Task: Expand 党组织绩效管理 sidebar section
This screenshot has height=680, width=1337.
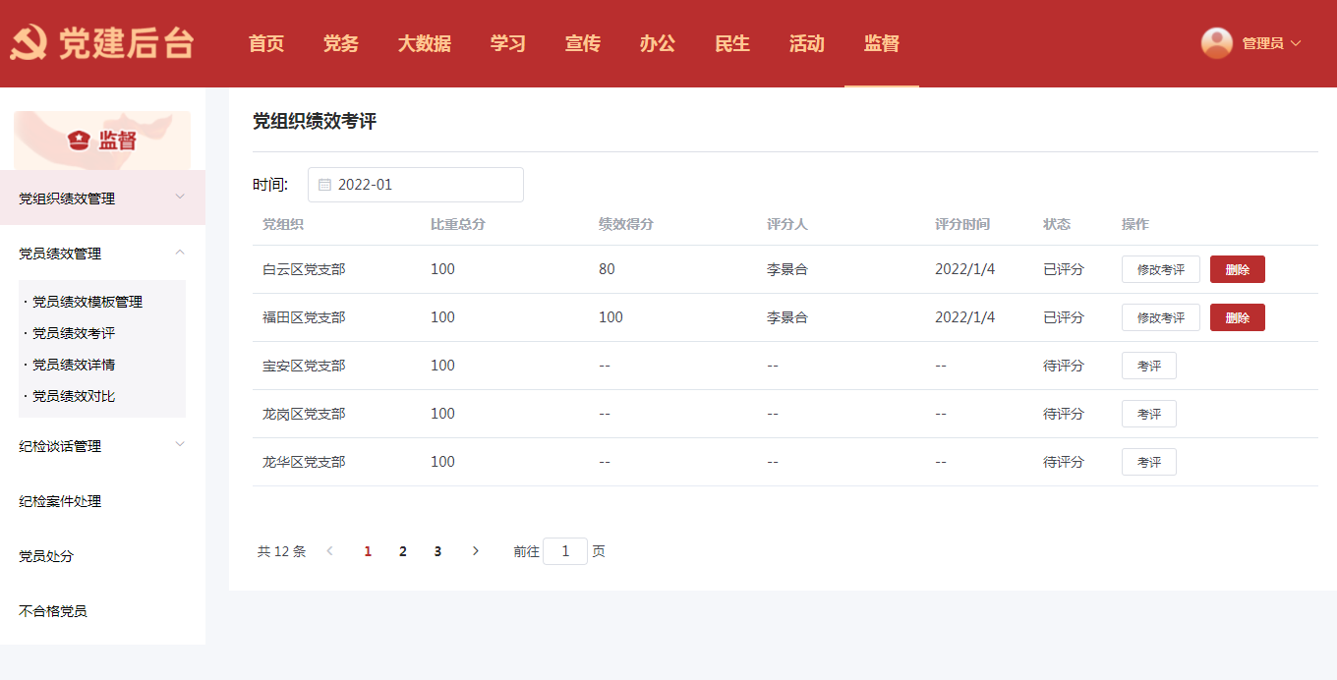Action: [180, 198]
